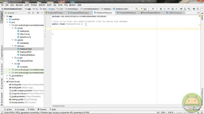Run the app with the green play icon

(153, 9)
